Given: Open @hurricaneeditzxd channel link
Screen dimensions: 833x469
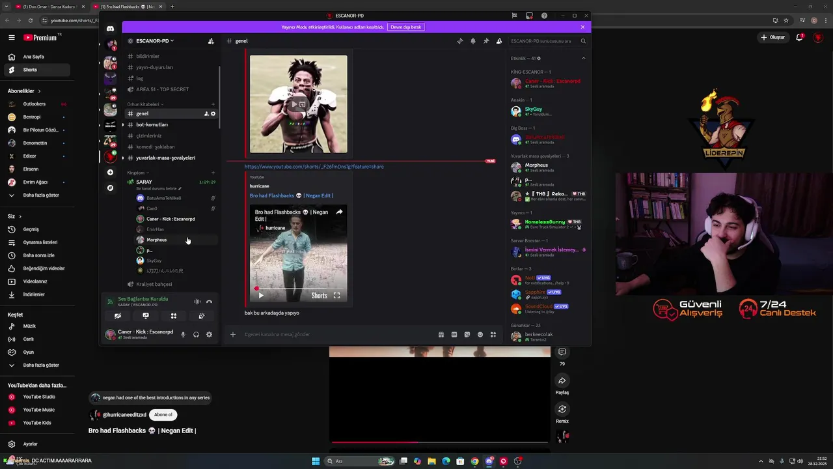Looking at the screenshot, I should click(124, 415).
